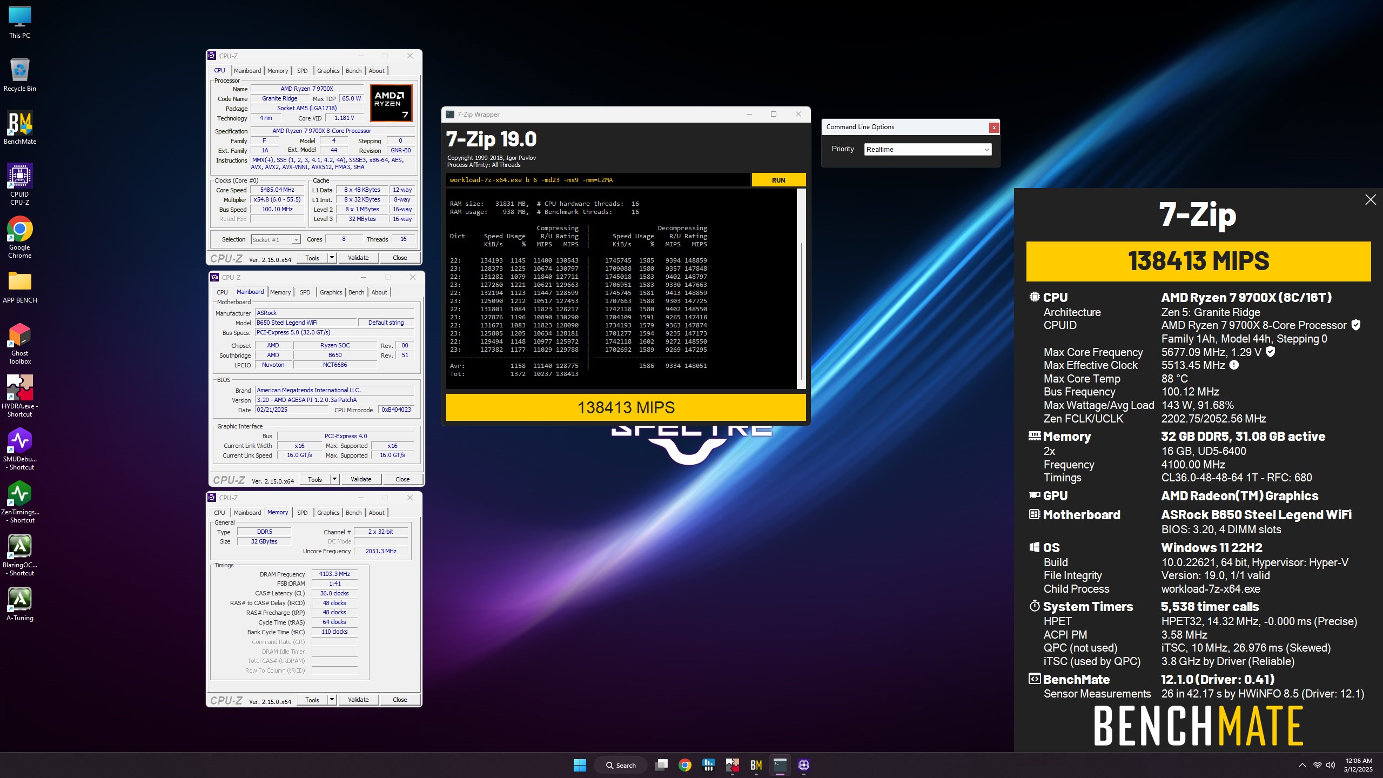Screen dimensions: 1383x778
Task: Launch BlazingOC shortcut
Action: click(x=20, y=555)
